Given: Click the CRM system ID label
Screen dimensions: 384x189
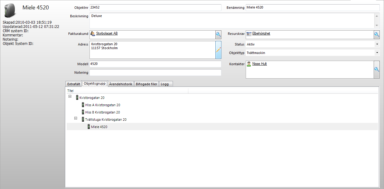Looking at the screenshot, I should pos(16,31).
